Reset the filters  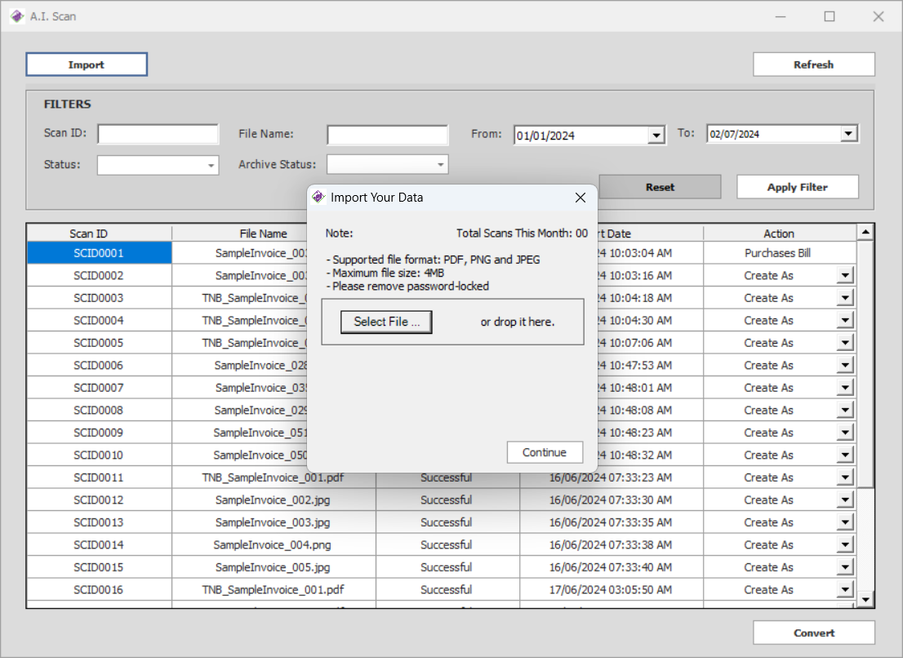(660, 187)
